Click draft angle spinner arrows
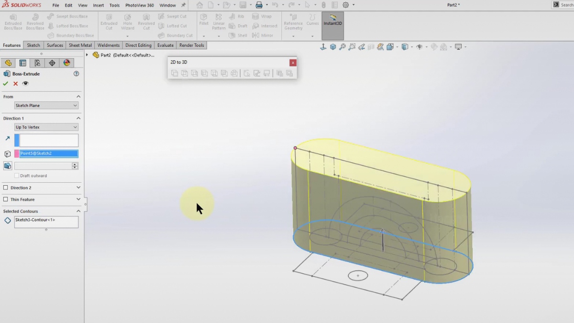 tap(75, 166)
